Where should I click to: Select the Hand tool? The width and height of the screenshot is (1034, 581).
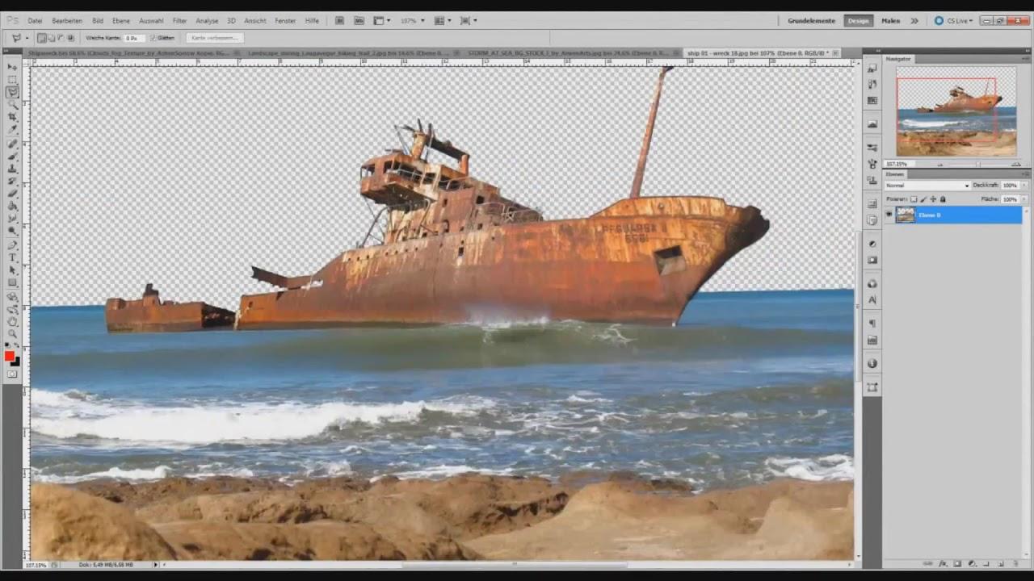[12, 321]
